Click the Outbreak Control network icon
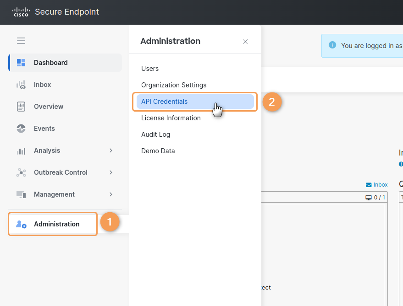The width and height of the screenshot is (403, 306). coord(21,172)
